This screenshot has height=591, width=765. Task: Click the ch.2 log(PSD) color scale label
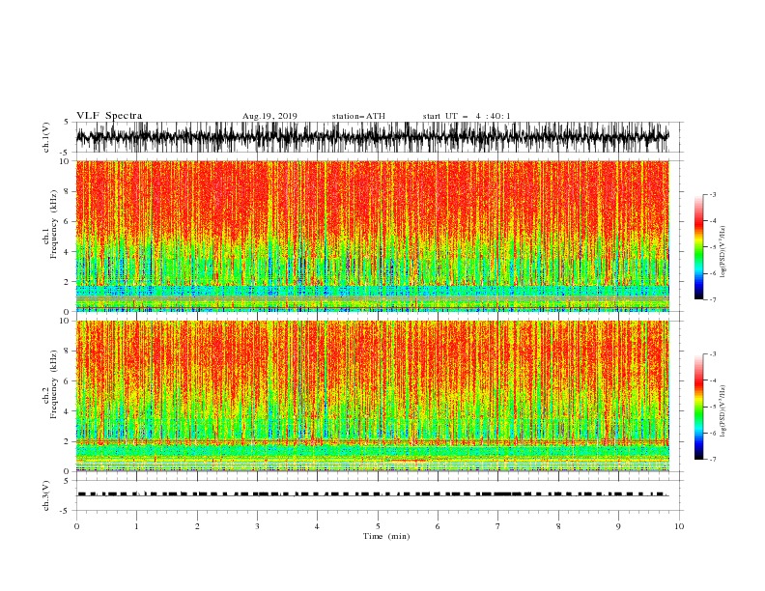tap(722, 411)
